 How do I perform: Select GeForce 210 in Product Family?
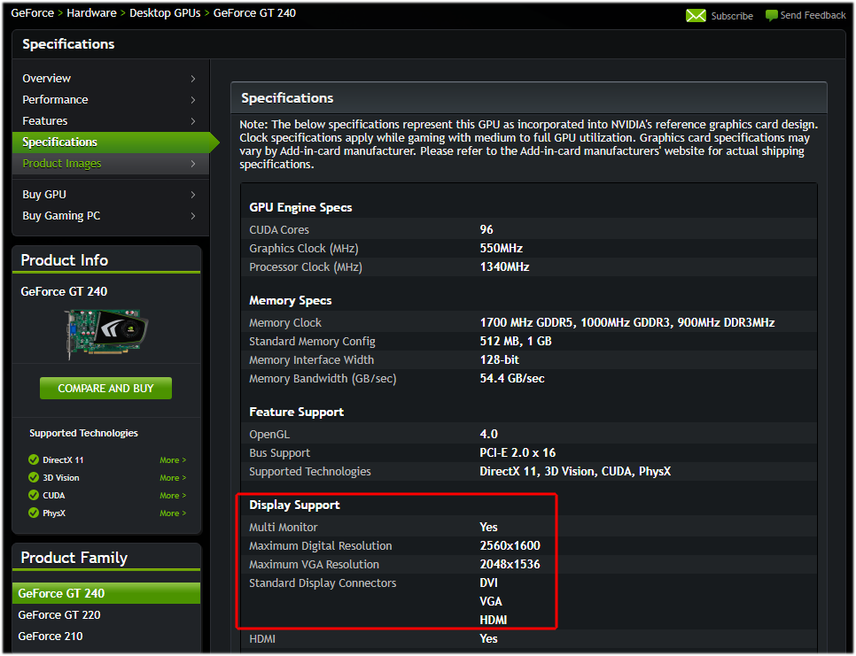click(x=51, y=636)
